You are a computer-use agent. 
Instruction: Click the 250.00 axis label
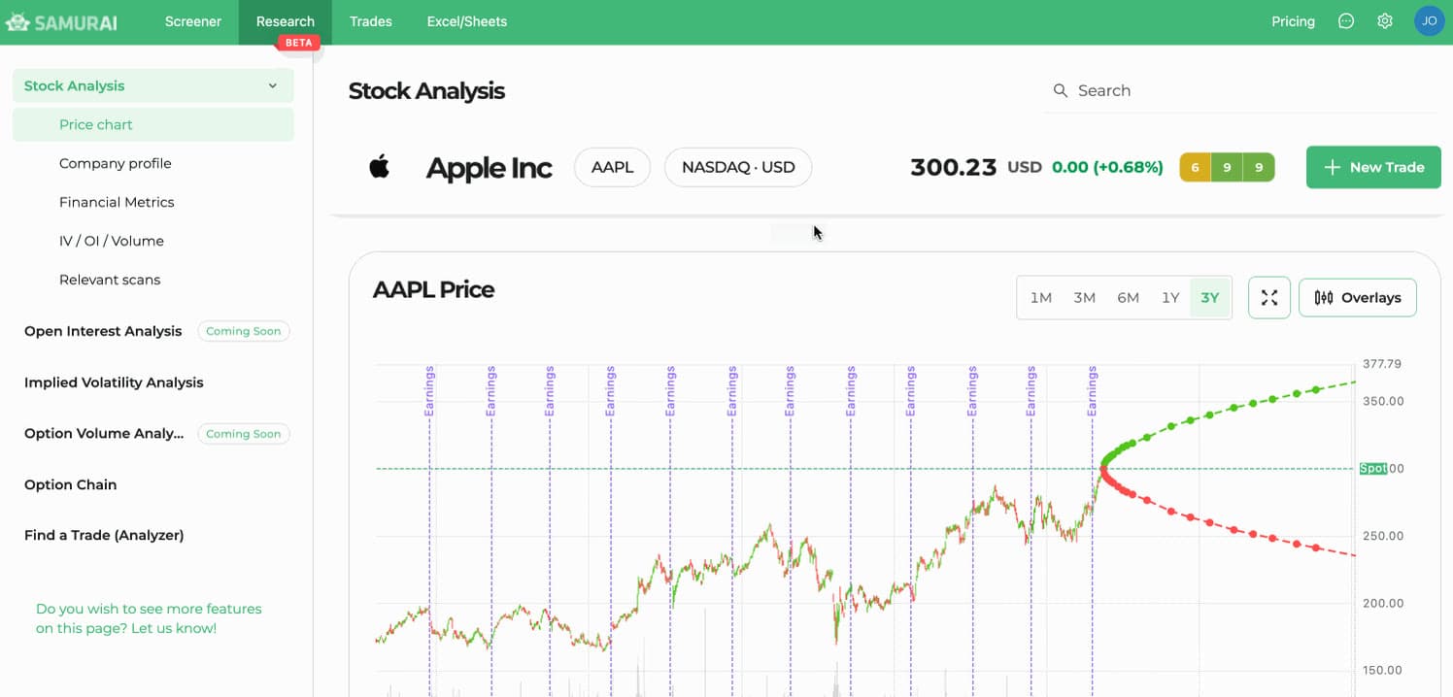[1384, 536]
